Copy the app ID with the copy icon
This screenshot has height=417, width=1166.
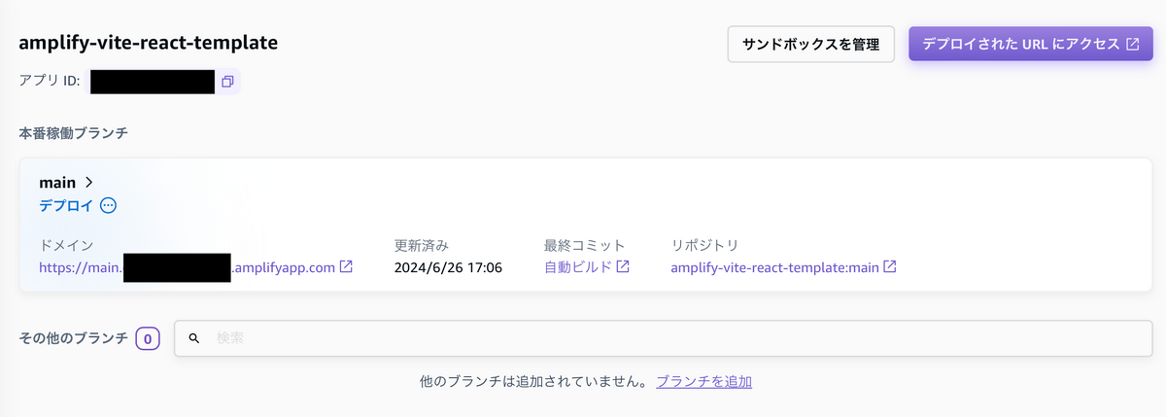227,82
